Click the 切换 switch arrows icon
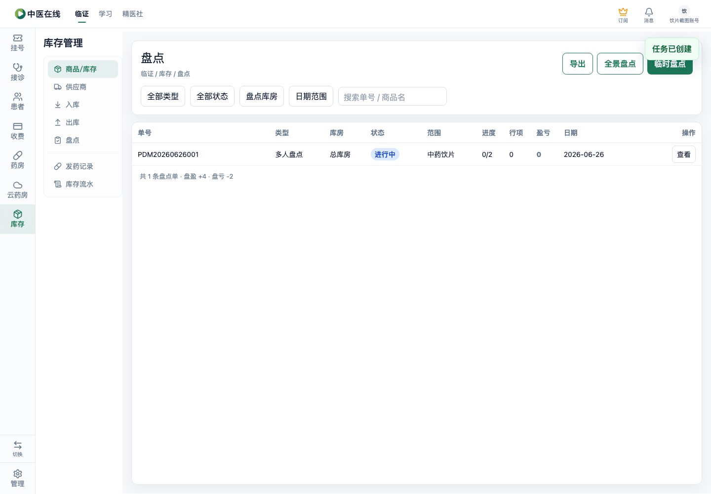Image resolution: width=711 pixels, height=494 pixels. click(18, 445)
